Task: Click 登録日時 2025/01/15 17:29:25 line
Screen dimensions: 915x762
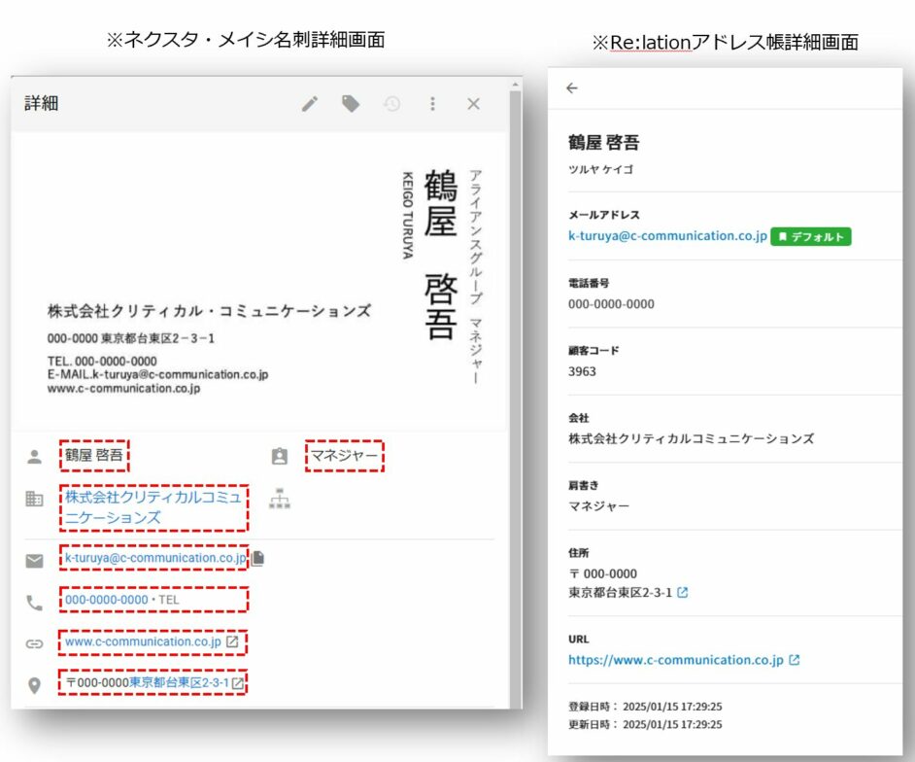Action: tap(645, 707)
